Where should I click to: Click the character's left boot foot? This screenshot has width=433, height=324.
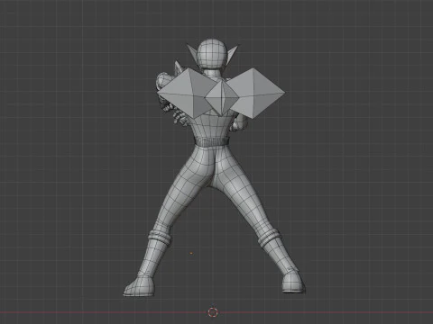tap(139, 286)
